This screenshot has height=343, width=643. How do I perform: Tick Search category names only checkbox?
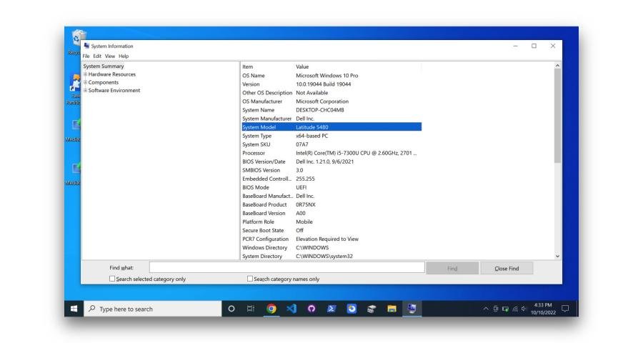point(250,279)
